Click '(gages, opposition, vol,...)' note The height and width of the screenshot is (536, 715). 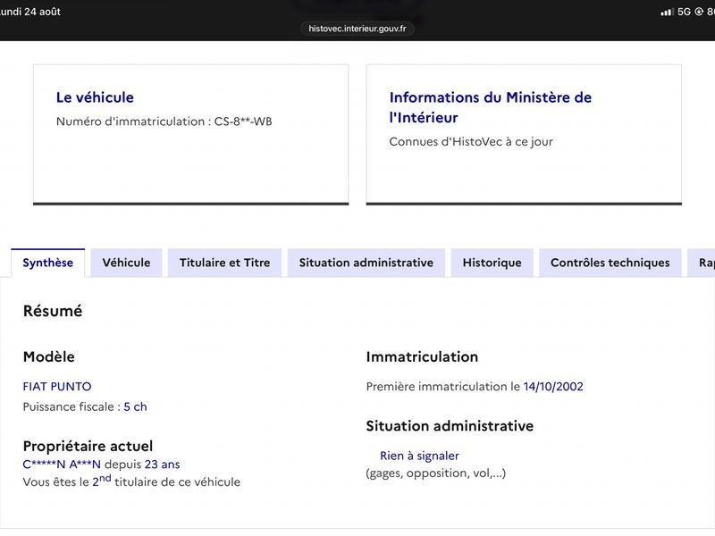436,473
